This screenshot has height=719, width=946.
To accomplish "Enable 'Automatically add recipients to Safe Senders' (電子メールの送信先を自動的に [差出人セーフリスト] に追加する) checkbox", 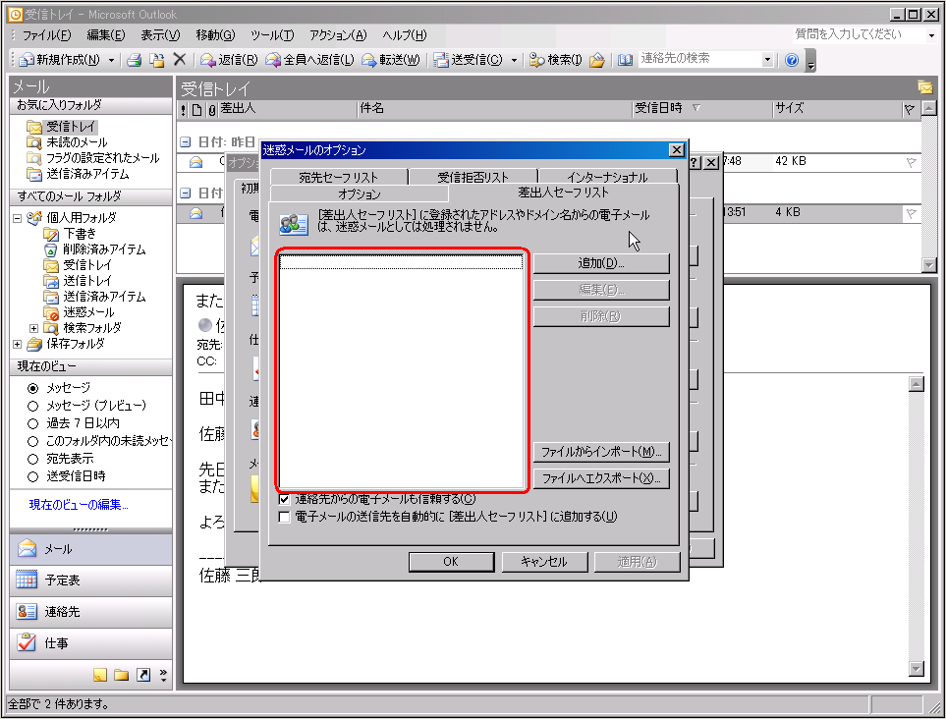I will (x=284, y=517).
